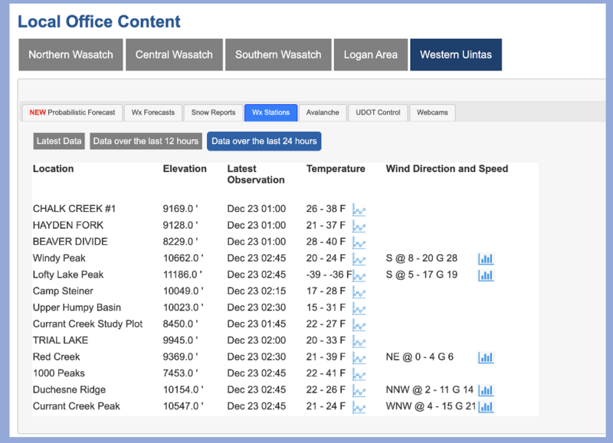Open temperature graph icon for 1000 Peaks
The width and height of the screenshot is (613, 443).
point(359,374)
